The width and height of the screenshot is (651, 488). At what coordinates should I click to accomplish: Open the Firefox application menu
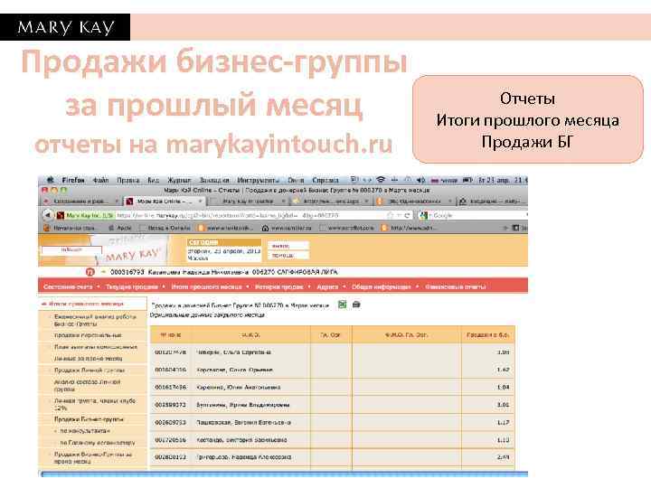pos(73,180)
